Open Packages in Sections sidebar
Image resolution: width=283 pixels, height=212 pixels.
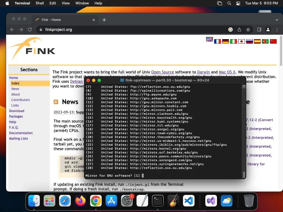pos(16,116)
